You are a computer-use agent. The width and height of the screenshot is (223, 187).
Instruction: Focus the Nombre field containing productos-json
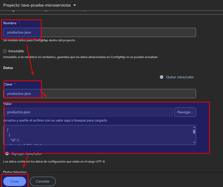point(100,32)
